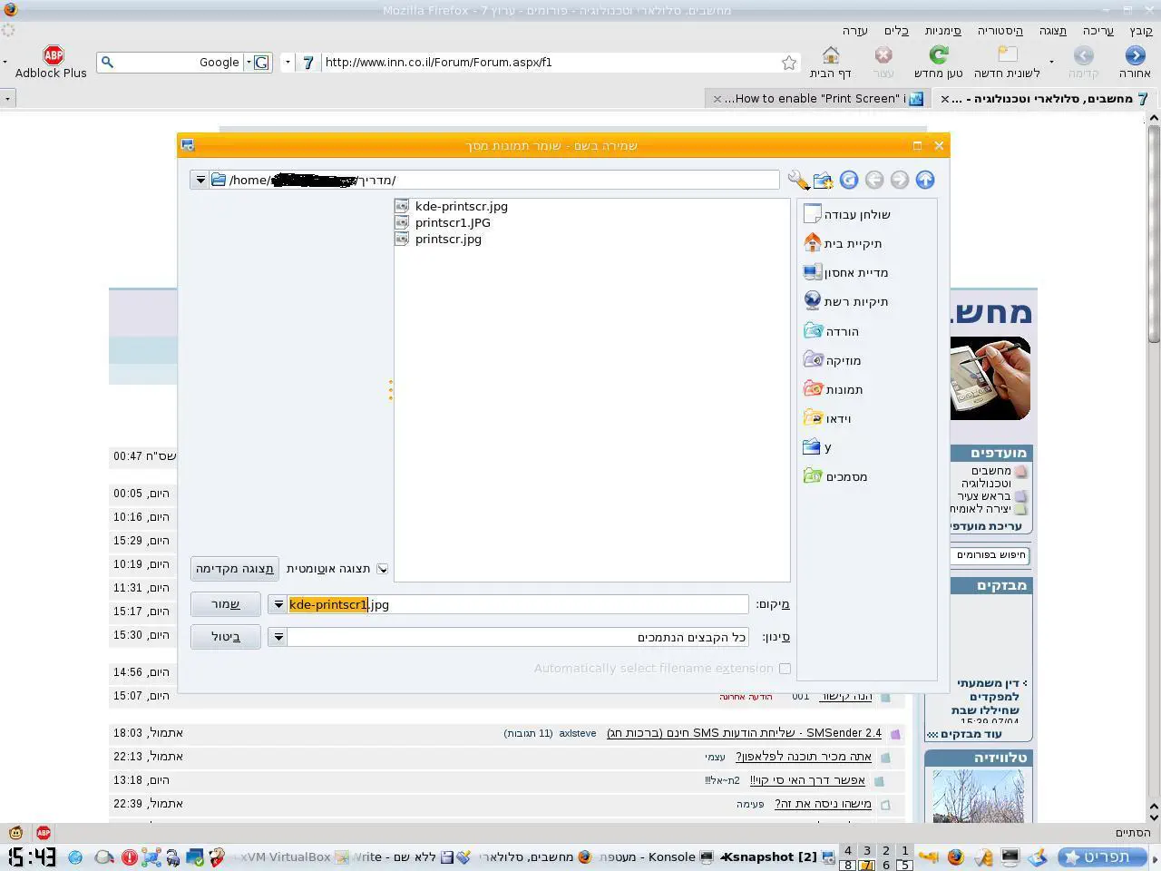Select printscr1.JPG in the file list
Image resolution: width=1161 pixels, height=871 pixels.
(x=453, y=222)
